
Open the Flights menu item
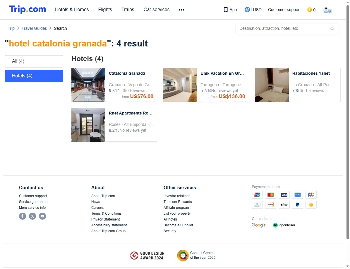105,10
